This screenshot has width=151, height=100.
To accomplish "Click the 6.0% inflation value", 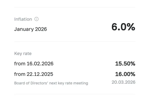I will click(123, 27).
